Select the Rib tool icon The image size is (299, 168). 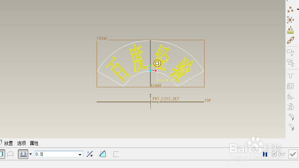(291, 96)
